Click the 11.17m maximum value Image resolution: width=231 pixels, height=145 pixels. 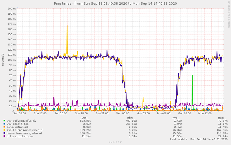(223, 124)
